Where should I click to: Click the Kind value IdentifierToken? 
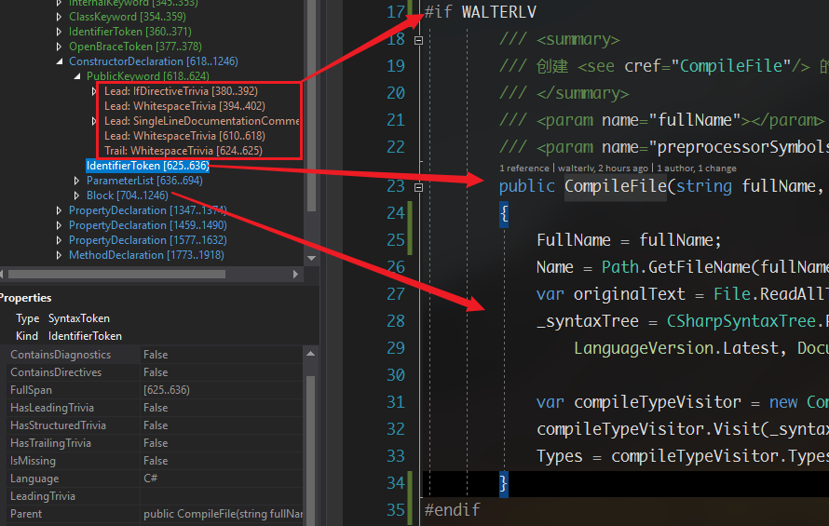coord(85,336)
